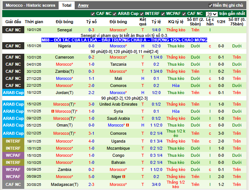Open the Senegal team link
This screenshot has width=249, height=190.
[65, 30]
